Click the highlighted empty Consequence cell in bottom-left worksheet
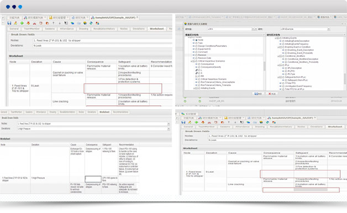The height and width of the screenshot is (213, 347). (x=93, y=179)
